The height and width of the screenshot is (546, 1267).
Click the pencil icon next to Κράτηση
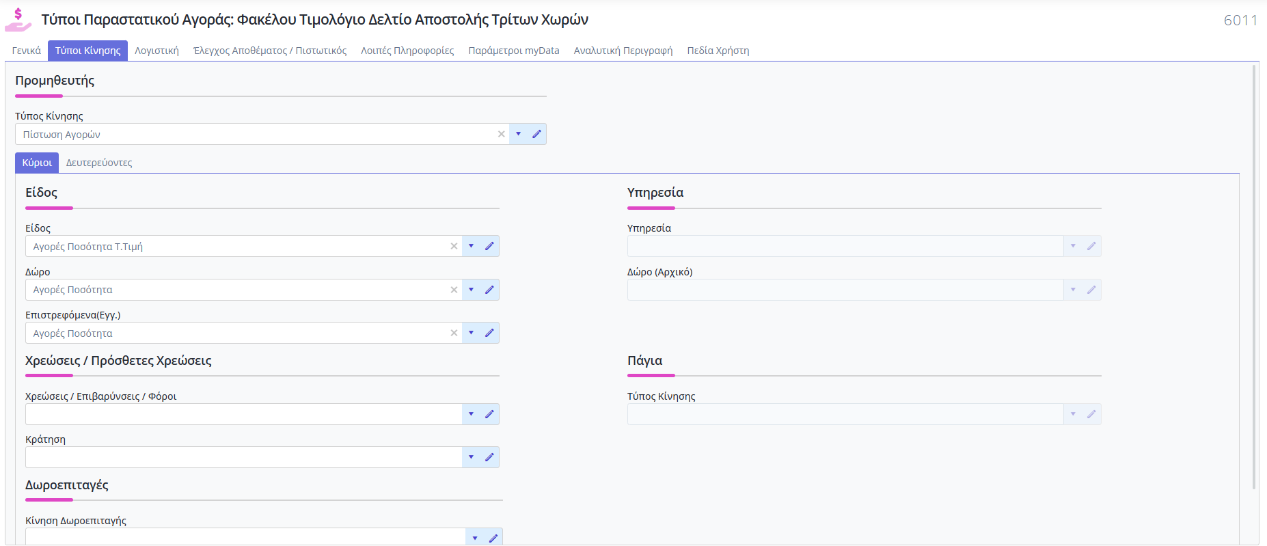tap(489, 457)
